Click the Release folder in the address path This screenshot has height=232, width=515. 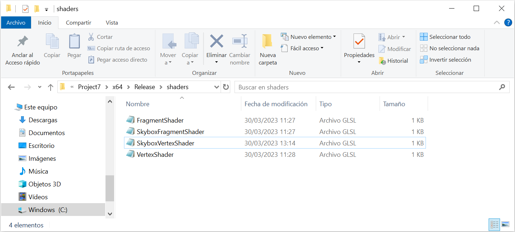click(x=144, y=87)
